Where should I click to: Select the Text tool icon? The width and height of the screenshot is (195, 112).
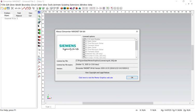tap(33, 8)
